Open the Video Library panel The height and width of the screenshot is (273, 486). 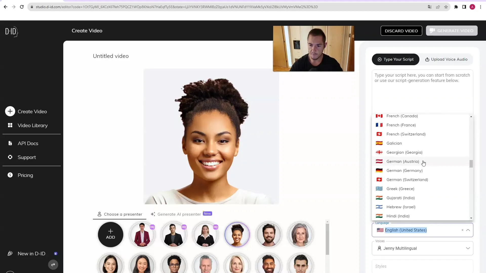click(x=33, y=125)
